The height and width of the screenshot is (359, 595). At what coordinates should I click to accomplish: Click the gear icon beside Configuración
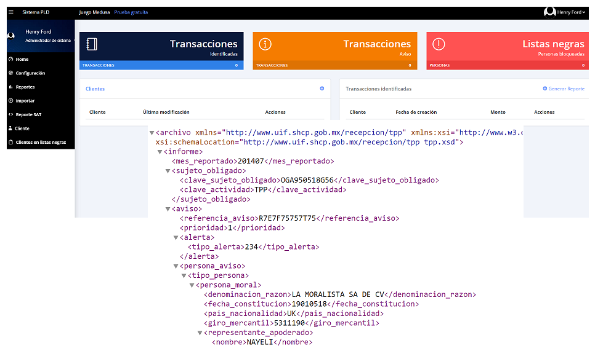(x=10, y=73)
